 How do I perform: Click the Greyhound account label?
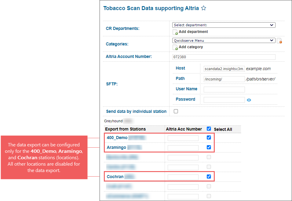(113, 121)
